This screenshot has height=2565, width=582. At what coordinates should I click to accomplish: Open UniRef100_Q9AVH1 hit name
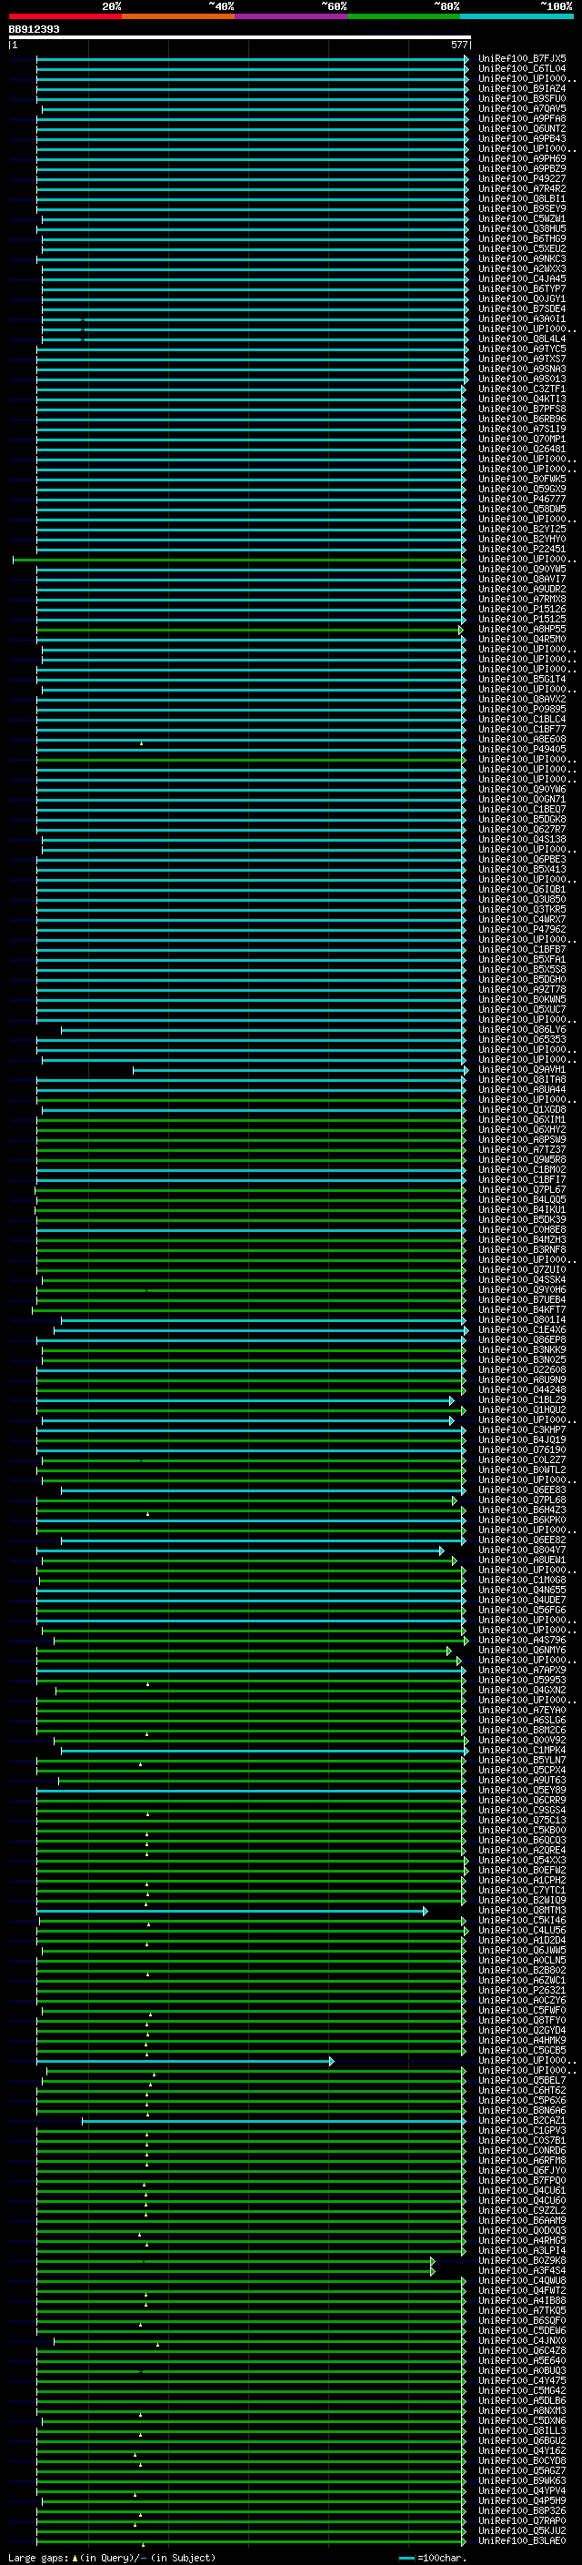522,1069
